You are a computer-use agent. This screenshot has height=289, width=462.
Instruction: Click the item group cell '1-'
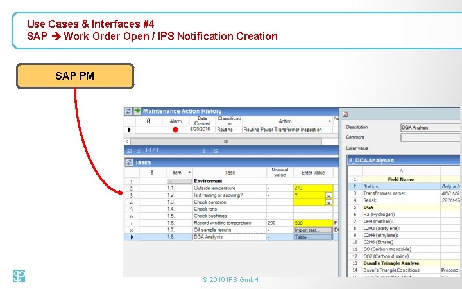tap(179, 181)
